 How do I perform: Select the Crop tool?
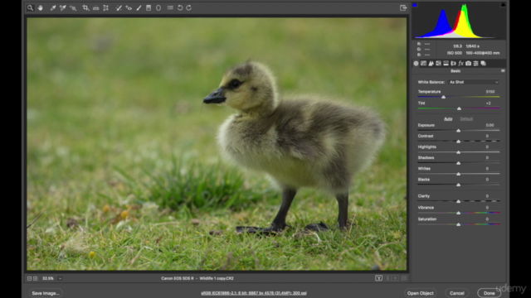pyautogui.click(x=85, y=7)
